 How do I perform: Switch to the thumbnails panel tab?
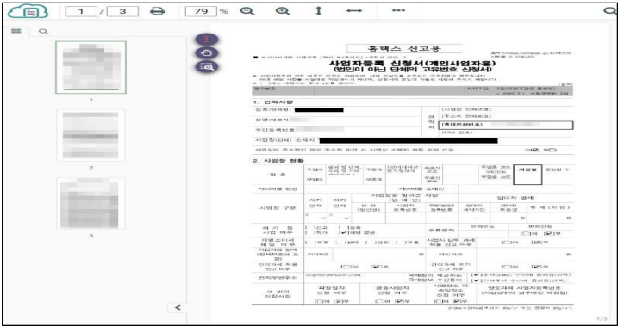click(x=16, y=31)
